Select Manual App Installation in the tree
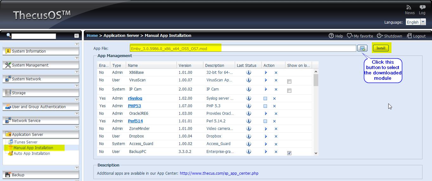This screenshot has height=181, width=432. (x=33, y=148)
